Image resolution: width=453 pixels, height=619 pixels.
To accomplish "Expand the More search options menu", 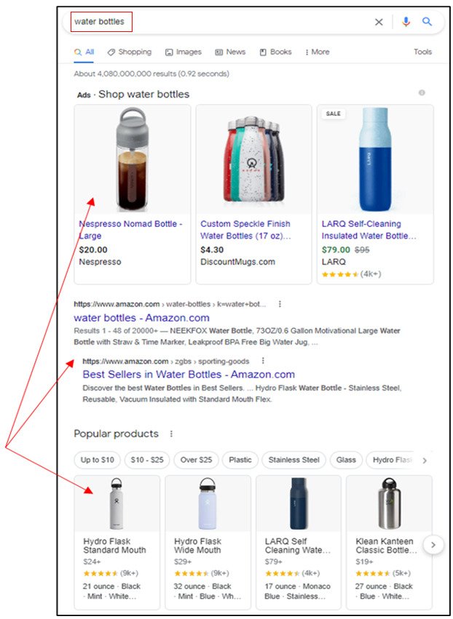I will (x=317, y=52).
